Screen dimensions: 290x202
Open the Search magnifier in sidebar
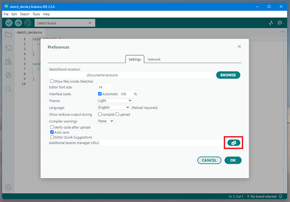tap(8, 89)
